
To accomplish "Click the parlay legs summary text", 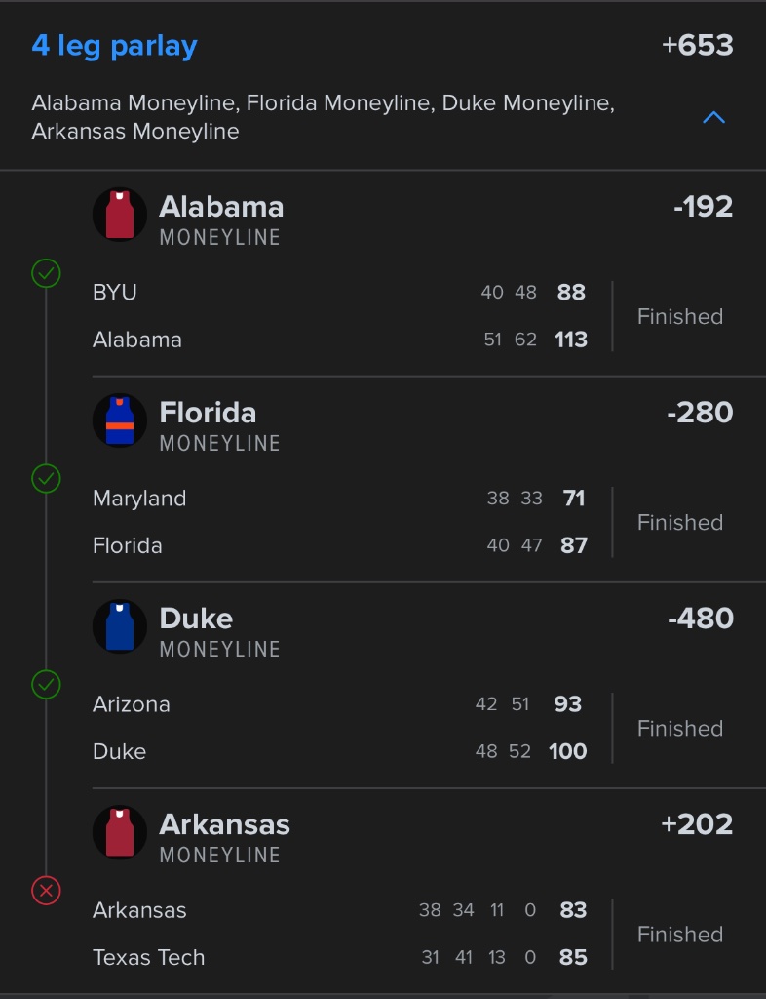I will tap(322, 117).
